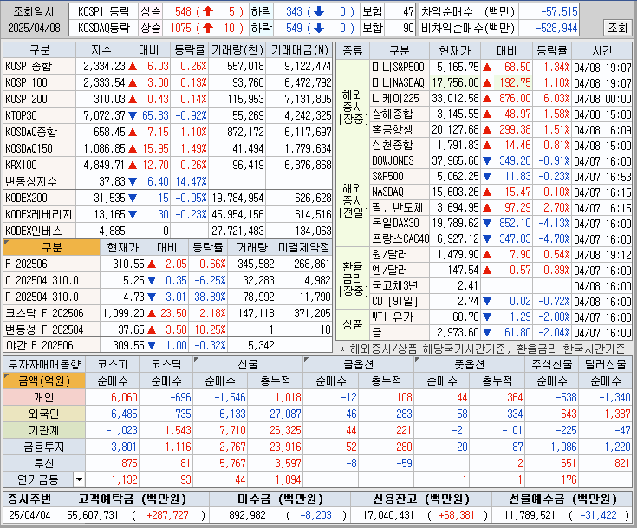The image size is (637, 528).
Task: Click the DOWJONES row label
Action: click(x=400, y=161)
